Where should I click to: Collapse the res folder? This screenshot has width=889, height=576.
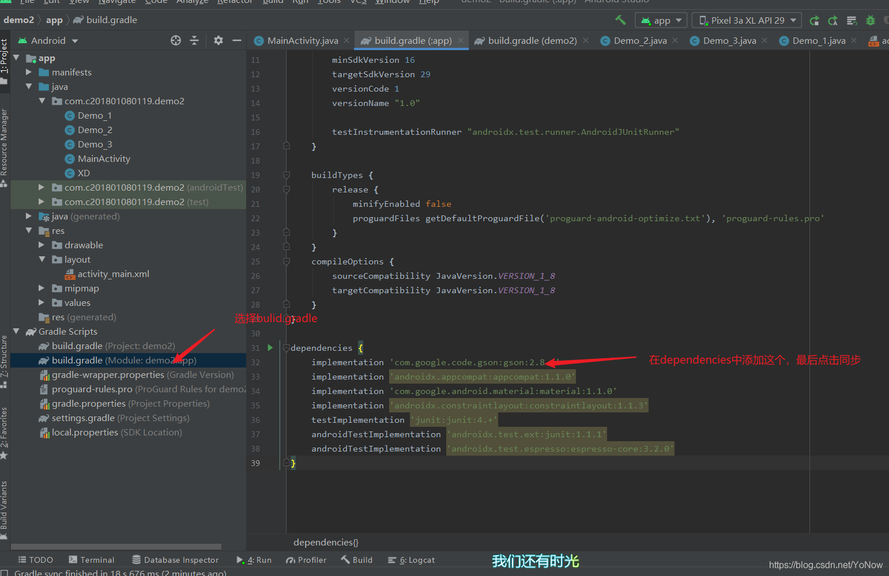point(29,230)
